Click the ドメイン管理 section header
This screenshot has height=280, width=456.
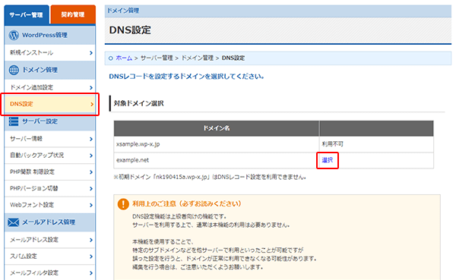click(x=49, y=70)
